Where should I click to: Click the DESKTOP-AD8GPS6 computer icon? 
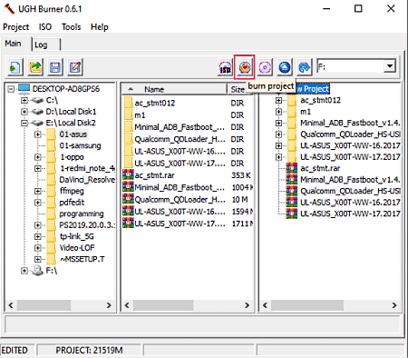click(x=24, y=88)
